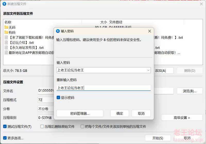Enable 把每个文件/文件夹添加到单独的压缩文件 option
Image resolution: width=206 pixels, height=144 pixels.
pyautogui.click(x=82, y=126)
